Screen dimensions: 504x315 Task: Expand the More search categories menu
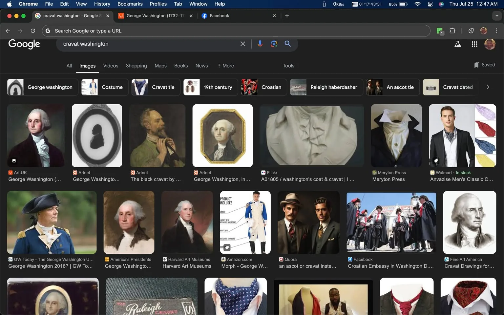pyautogui.click(x=225, y=66)
